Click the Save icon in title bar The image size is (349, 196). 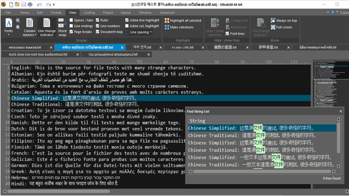click(x=24, y=4)
